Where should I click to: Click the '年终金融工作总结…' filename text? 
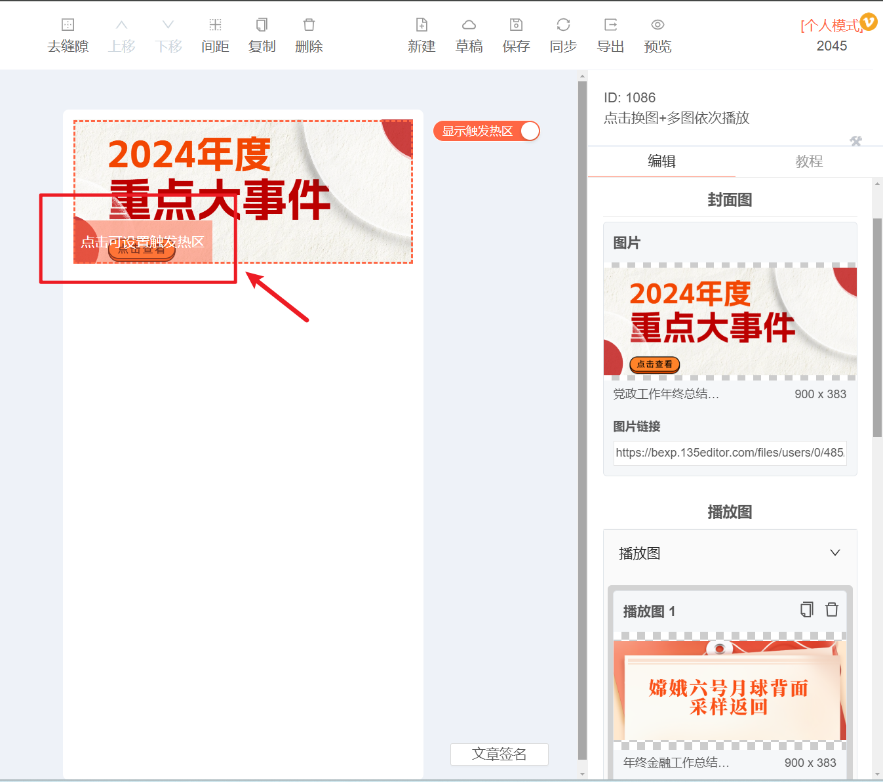pyautogui.click(x=676, y=763)
